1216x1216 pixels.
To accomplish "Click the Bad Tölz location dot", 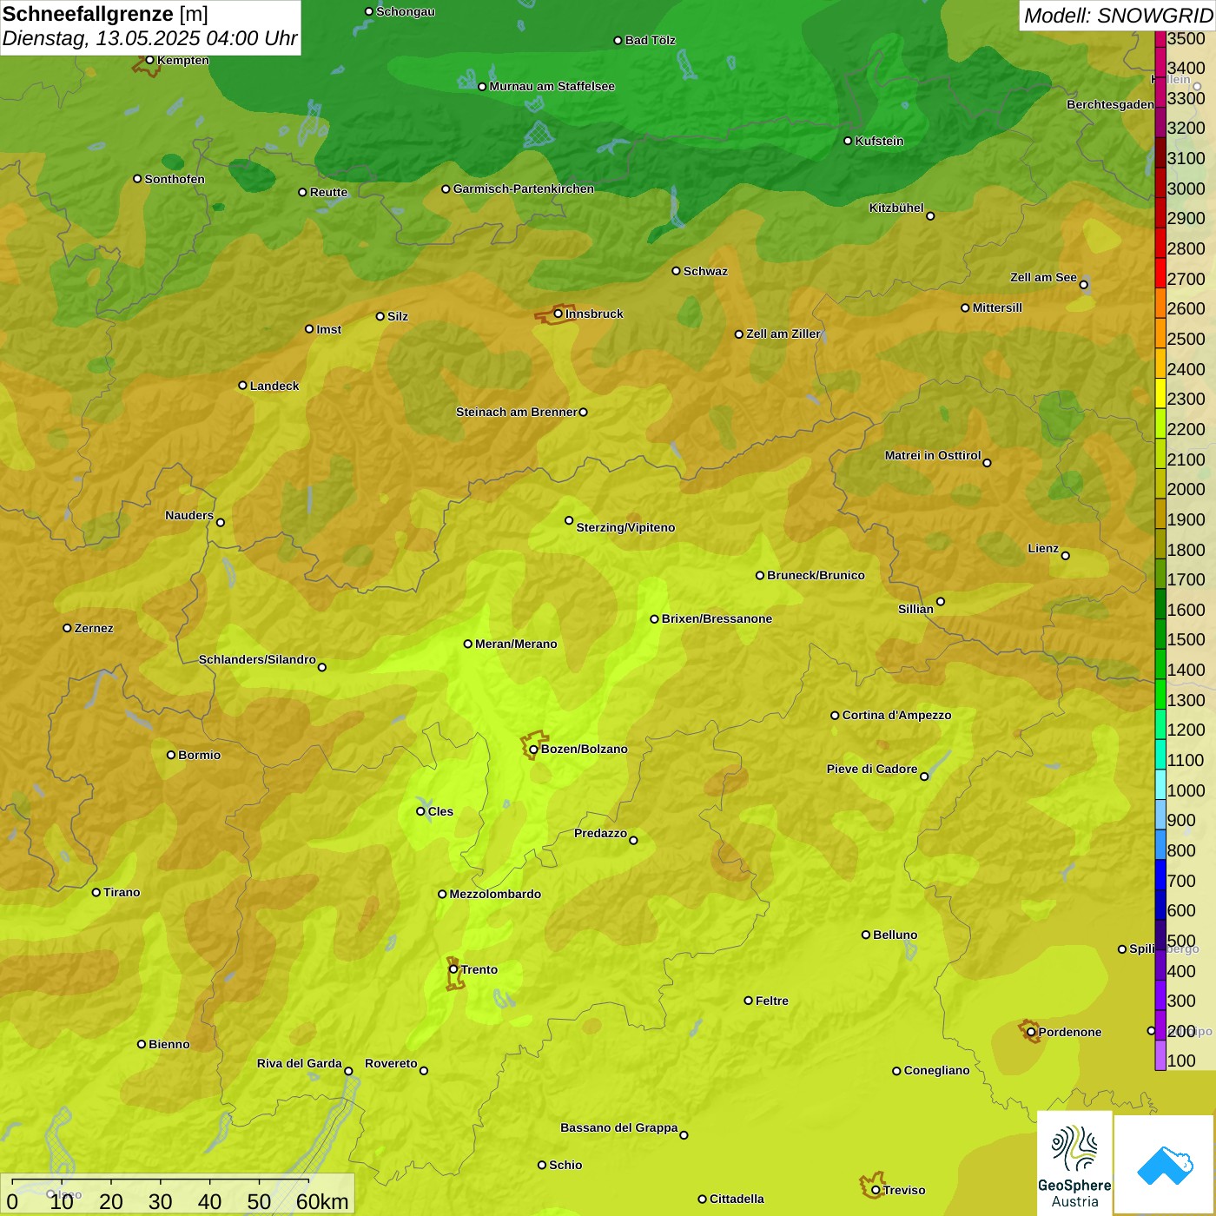I will [618, 40].
